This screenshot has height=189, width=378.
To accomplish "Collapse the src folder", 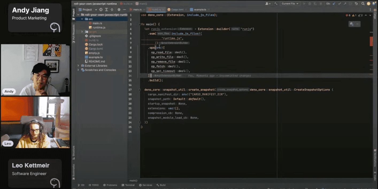I will [82, 19].
